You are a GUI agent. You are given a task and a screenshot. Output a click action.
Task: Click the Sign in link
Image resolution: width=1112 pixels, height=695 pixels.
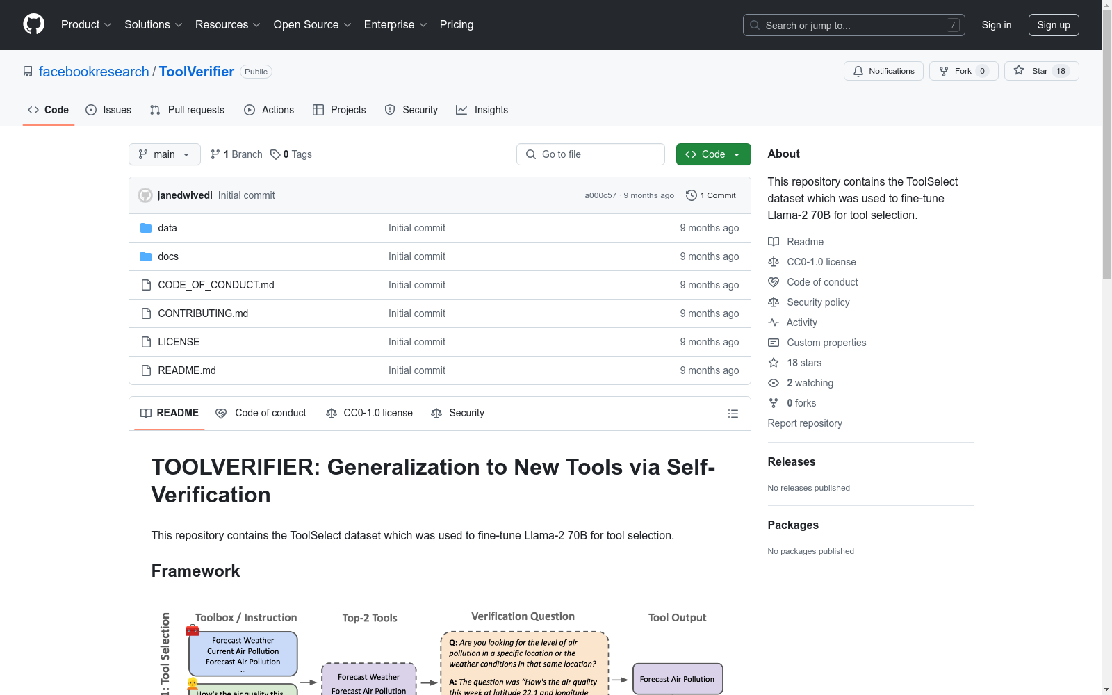997,25
